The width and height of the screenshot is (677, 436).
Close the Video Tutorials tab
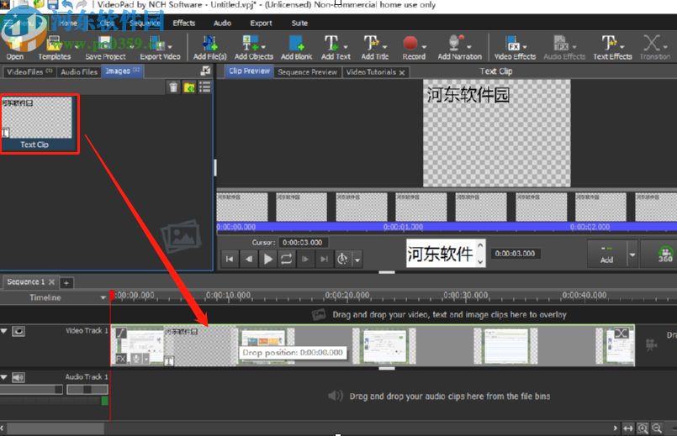pyautogui.click(x=402, y=72)
